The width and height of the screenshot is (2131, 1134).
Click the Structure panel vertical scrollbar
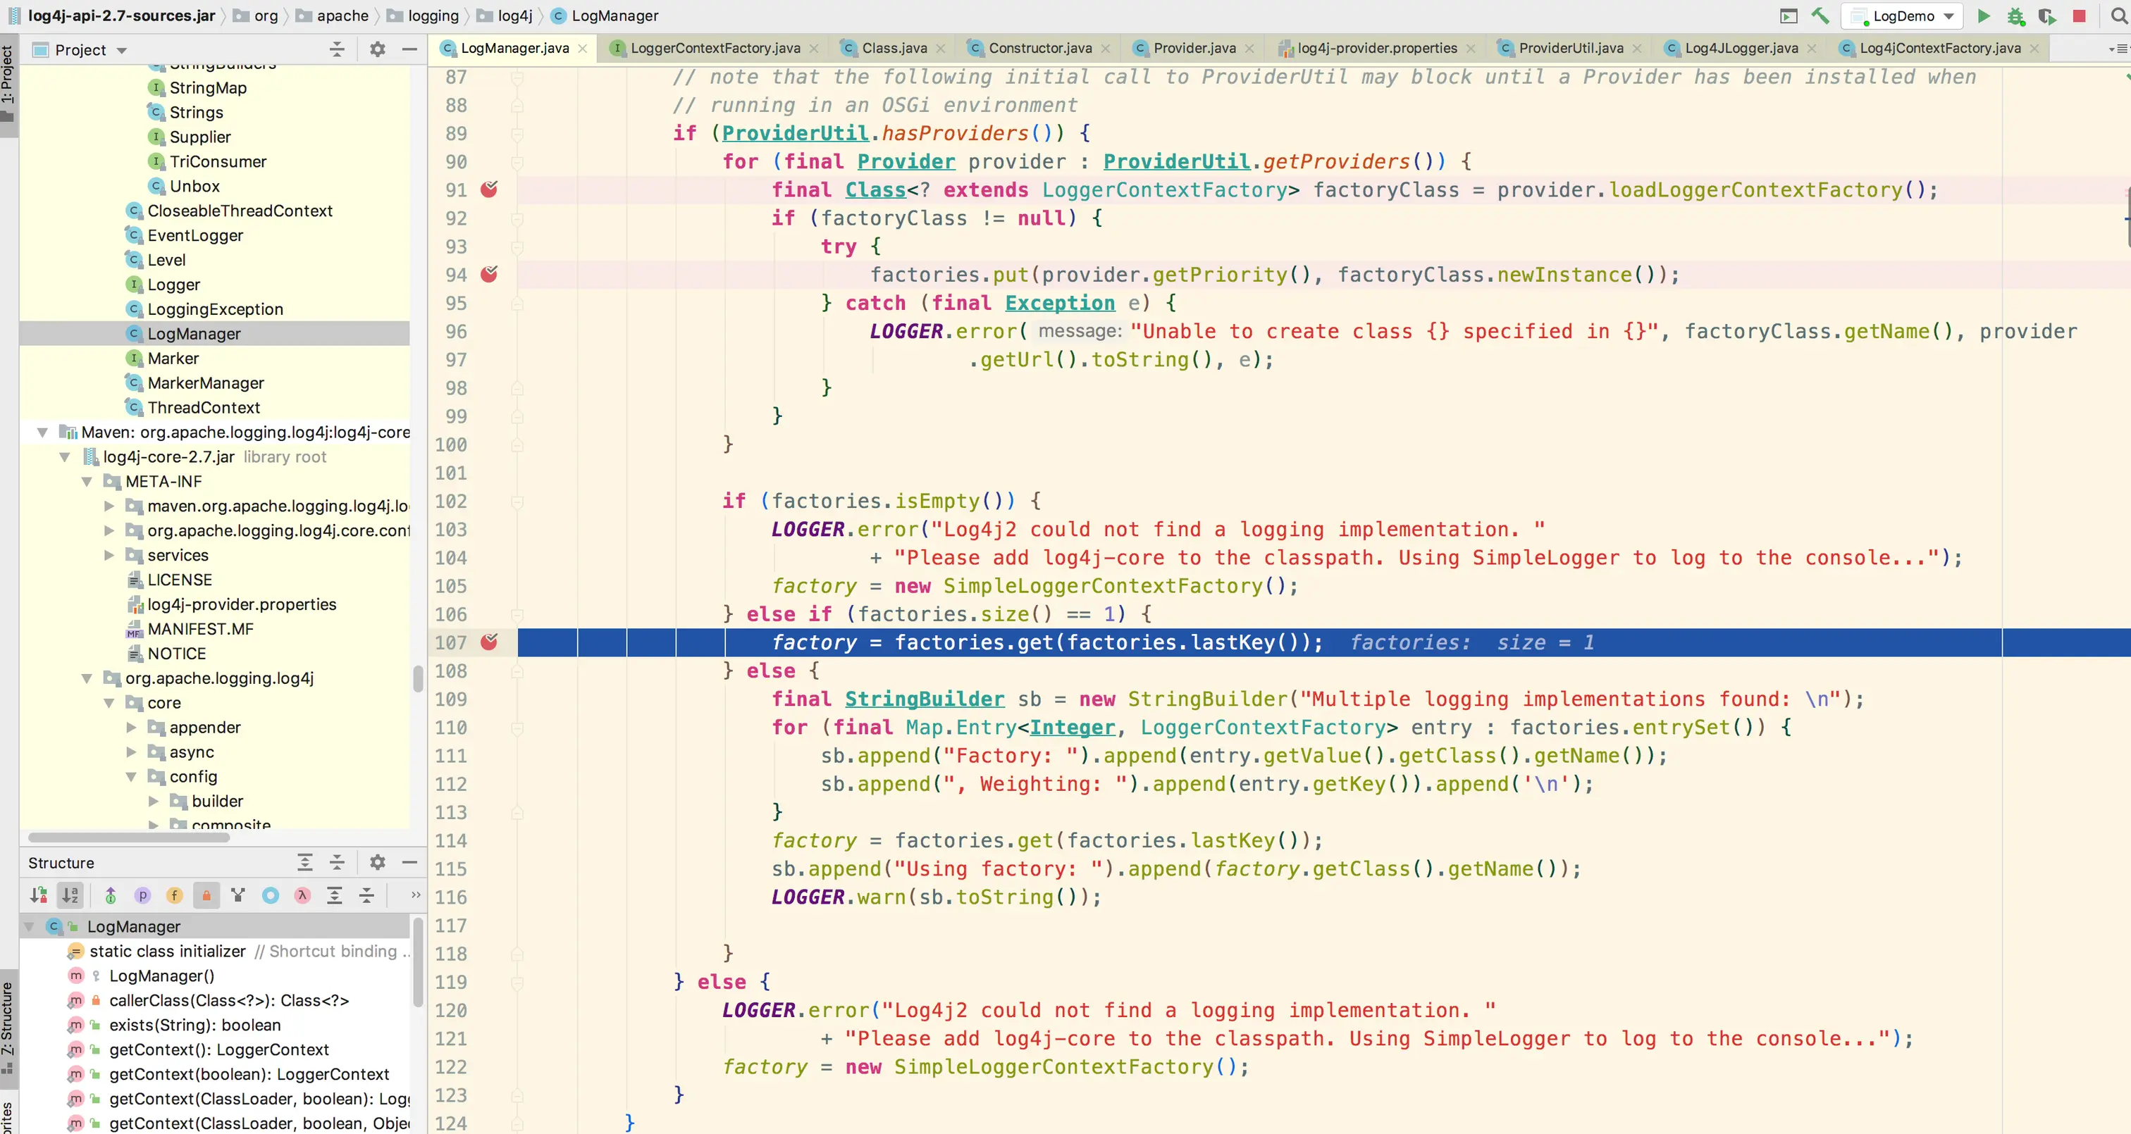(x=418, y=962)
